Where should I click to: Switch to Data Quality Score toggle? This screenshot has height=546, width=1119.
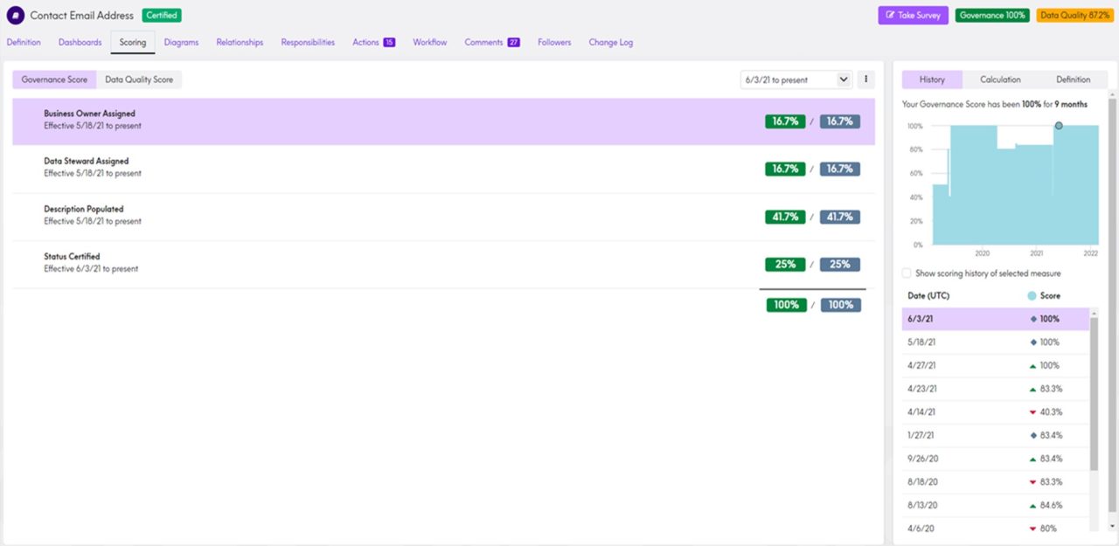[139, 79]
